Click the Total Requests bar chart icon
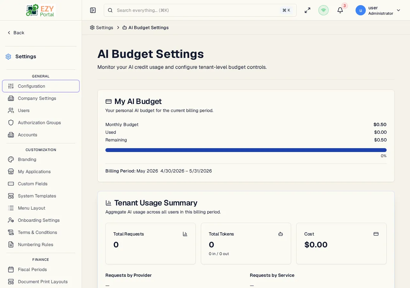Viewport: 410px width, 288px height. tap(185, 234)
